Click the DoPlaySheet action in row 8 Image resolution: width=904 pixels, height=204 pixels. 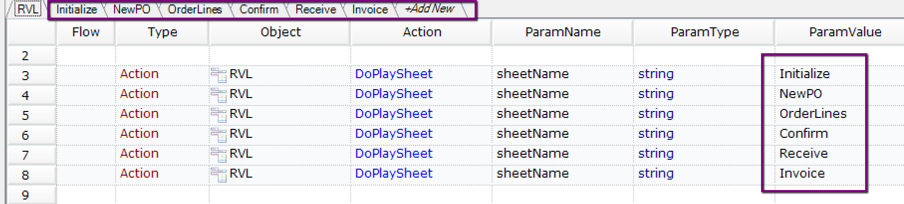393,174
